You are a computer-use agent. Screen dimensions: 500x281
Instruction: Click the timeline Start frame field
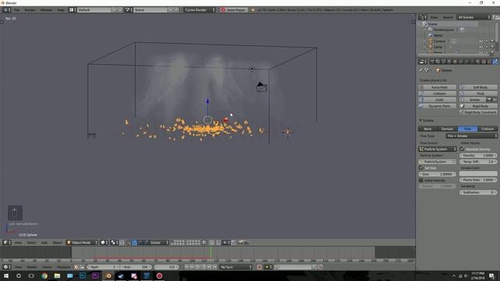[x=102, y=267]
